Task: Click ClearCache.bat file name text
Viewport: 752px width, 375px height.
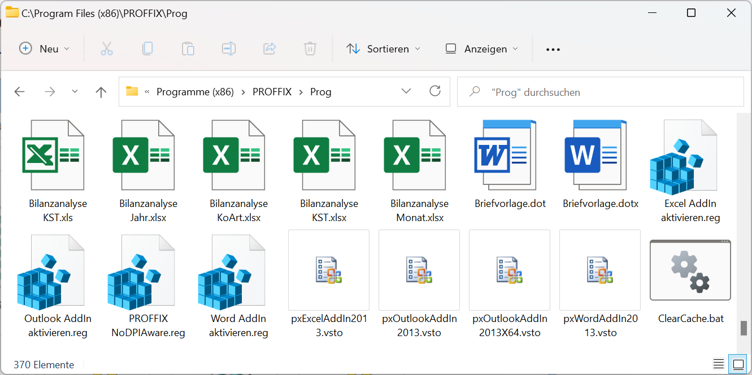Action: pos(691,319)
